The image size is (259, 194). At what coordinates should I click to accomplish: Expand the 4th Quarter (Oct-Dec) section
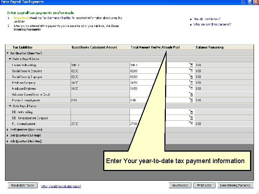(8, 142)
